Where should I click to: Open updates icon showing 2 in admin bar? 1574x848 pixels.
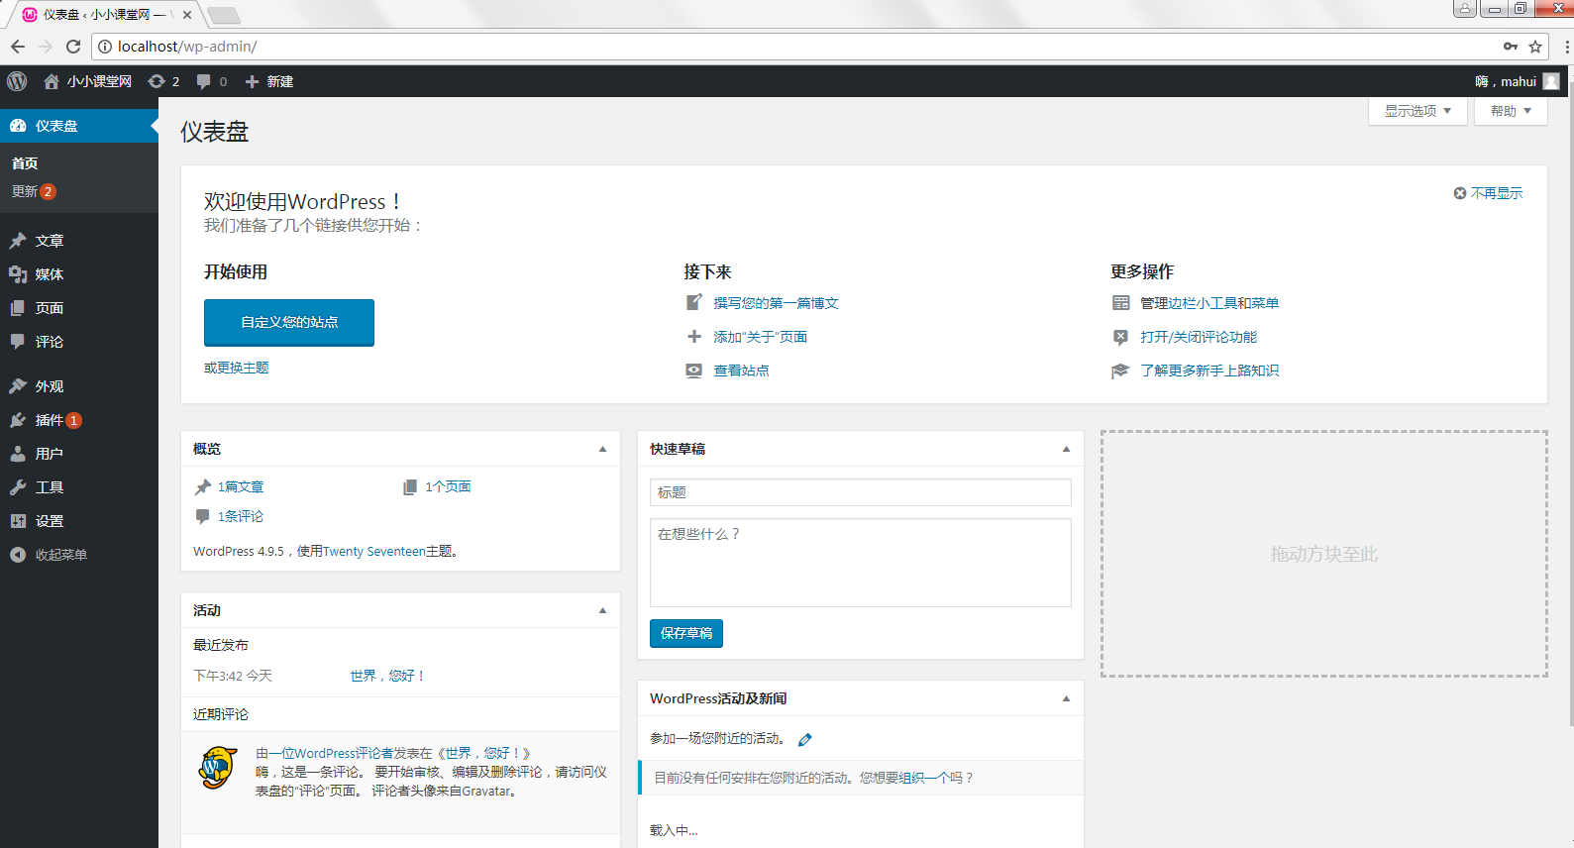coord(157,81)
